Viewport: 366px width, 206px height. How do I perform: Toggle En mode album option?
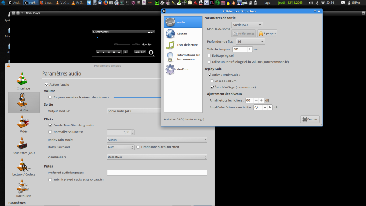coord(212,81)
